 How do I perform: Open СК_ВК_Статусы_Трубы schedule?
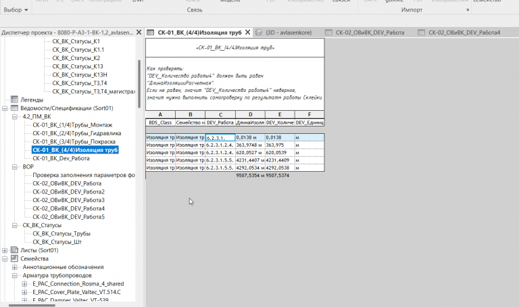click(61, 233)
